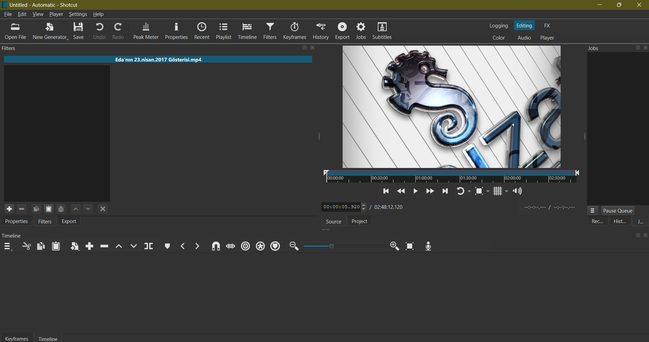Open the Settings menu

point(78,14)
